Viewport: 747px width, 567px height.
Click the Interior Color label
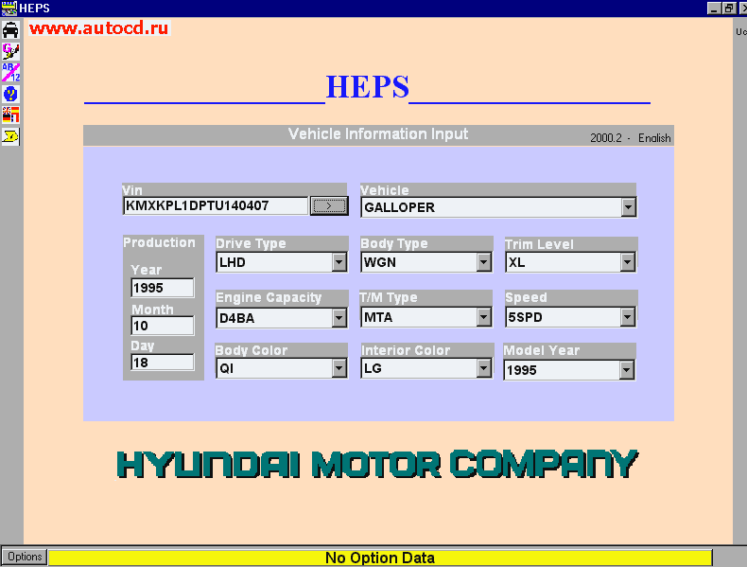(x=406, y=350)
